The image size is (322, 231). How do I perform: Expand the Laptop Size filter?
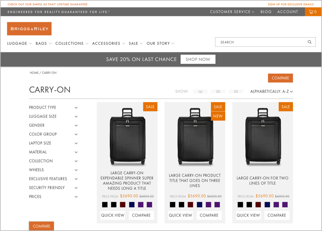[x=53, y=143]
